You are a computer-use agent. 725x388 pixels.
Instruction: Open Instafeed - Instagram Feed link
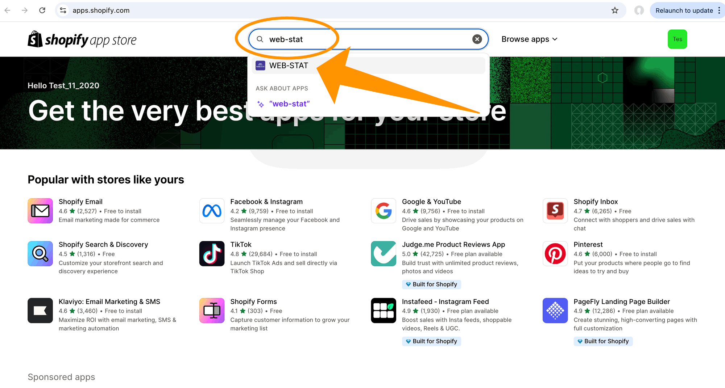pyautogui.click(x=446, y=301)
